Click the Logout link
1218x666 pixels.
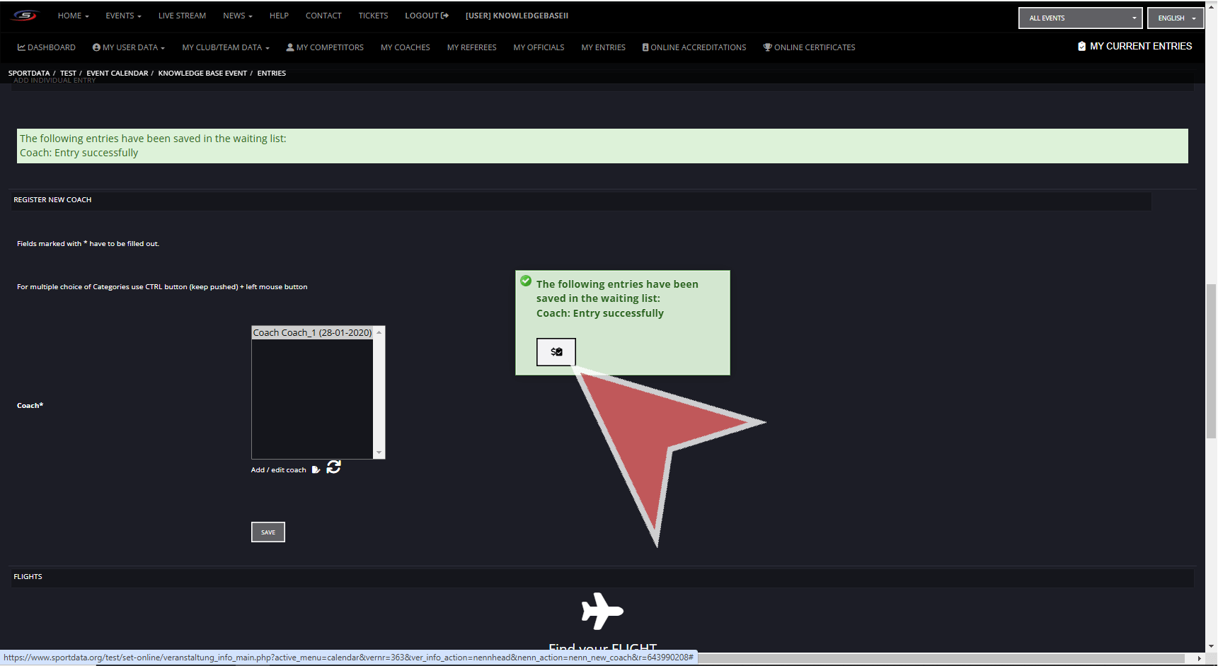coord(426,16)
